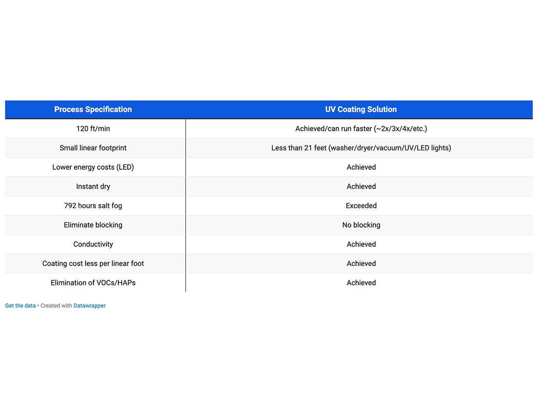The image size is (541, 406).
Task: Select the 'Less than 21 feet' cell
Action: click(x=361, y=148)
